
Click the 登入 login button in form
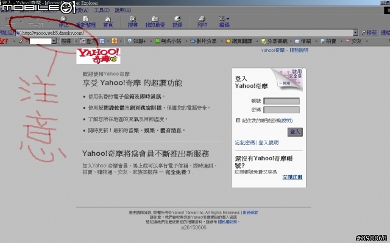pyautogui.click(x=295, y=132)
